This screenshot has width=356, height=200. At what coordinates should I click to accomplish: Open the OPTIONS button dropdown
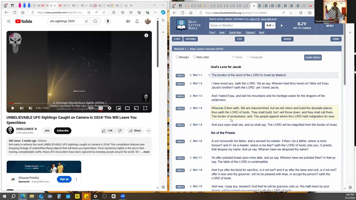pos(191,39)
